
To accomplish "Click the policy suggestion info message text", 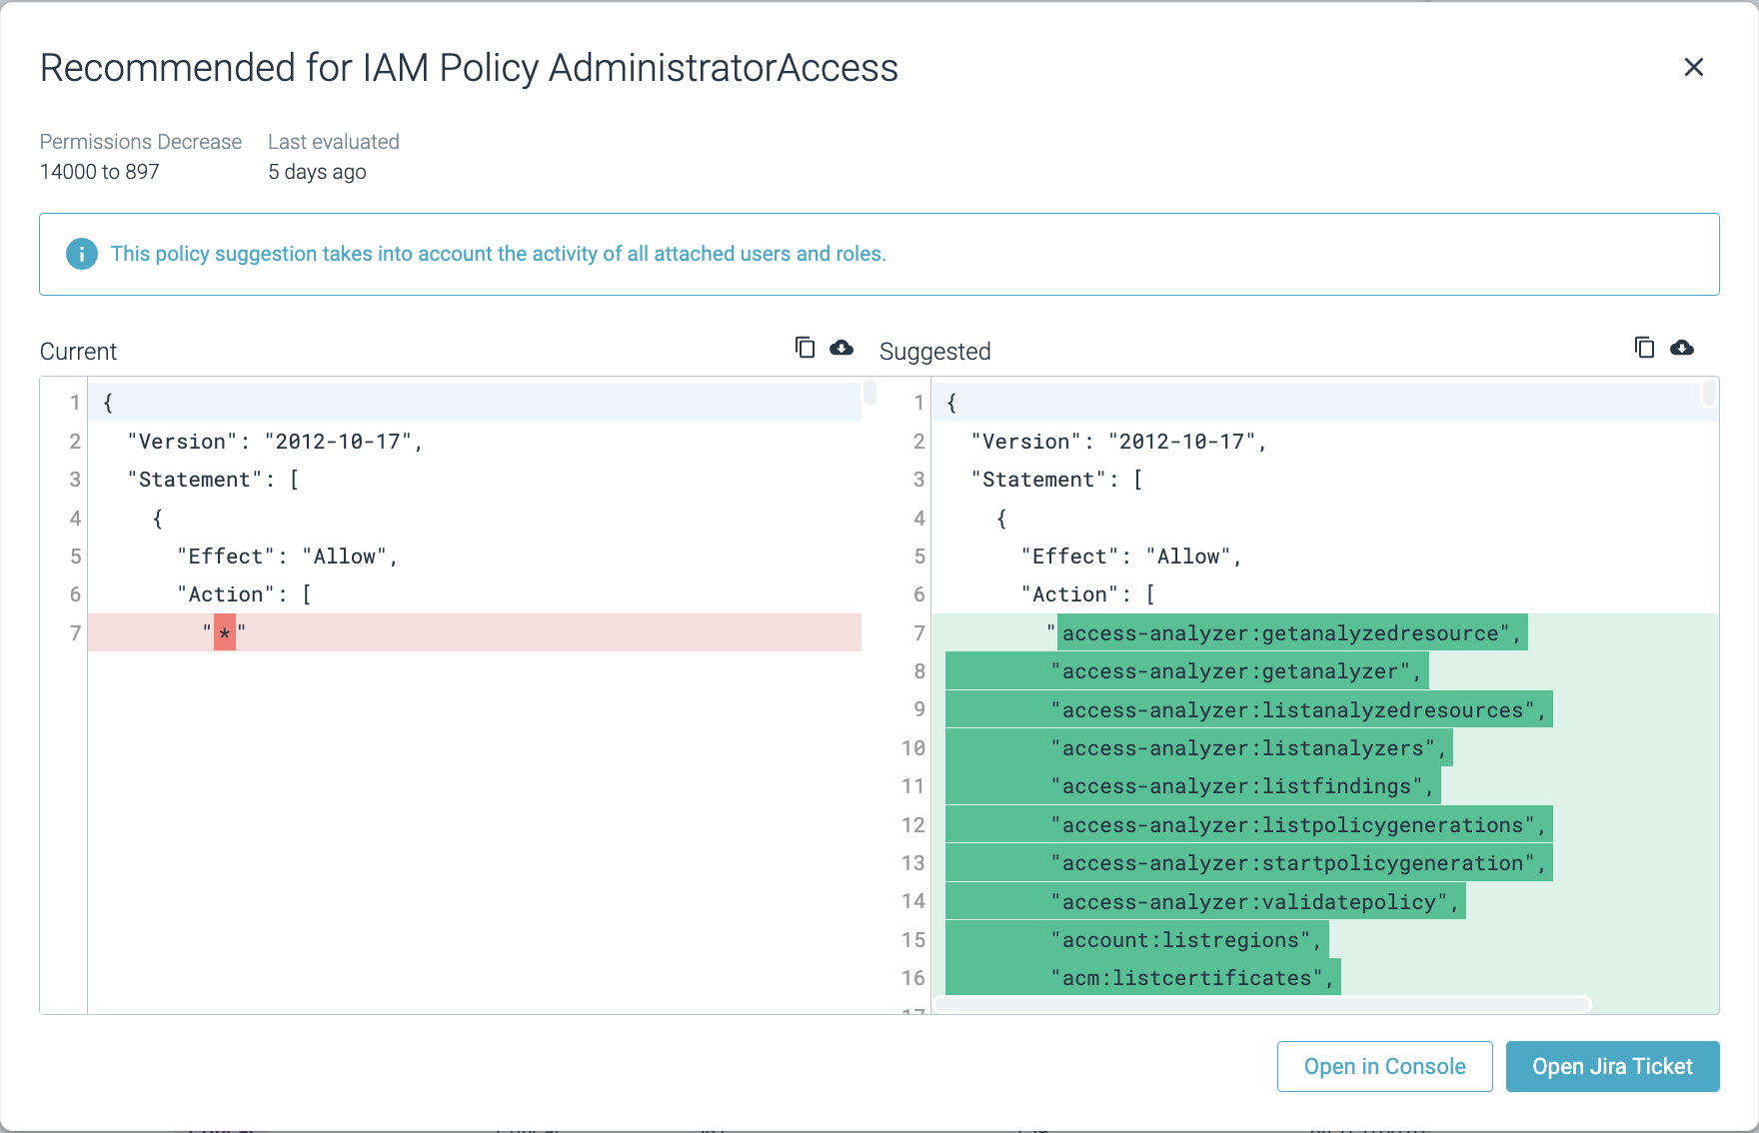I will [498, 254].
